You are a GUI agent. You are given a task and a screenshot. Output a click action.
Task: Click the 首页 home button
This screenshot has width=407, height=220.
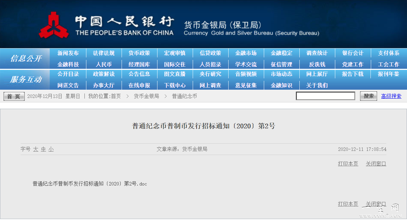click(x=14, y=96)
